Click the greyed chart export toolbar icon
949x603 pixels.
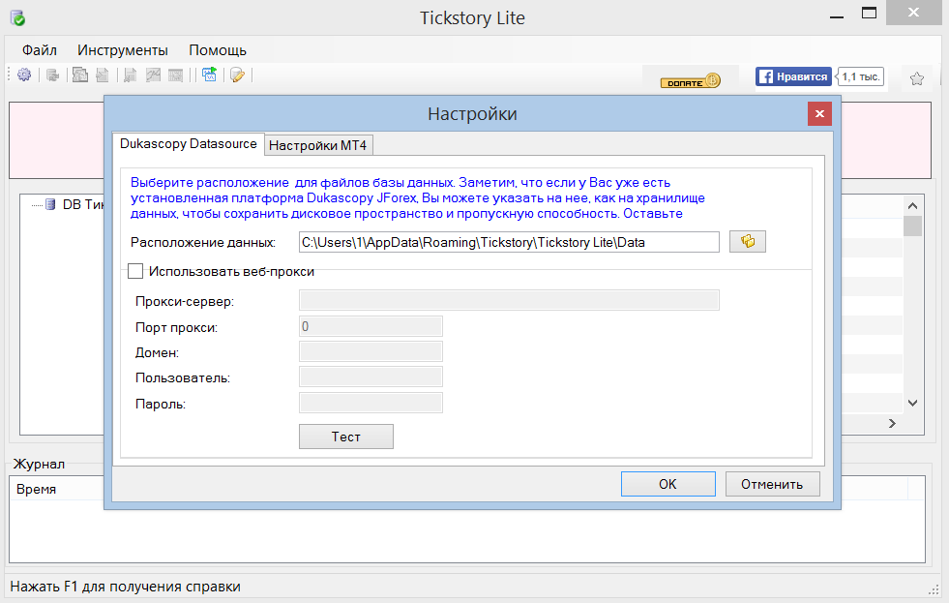pyautogui.click(x=80, y=75)
